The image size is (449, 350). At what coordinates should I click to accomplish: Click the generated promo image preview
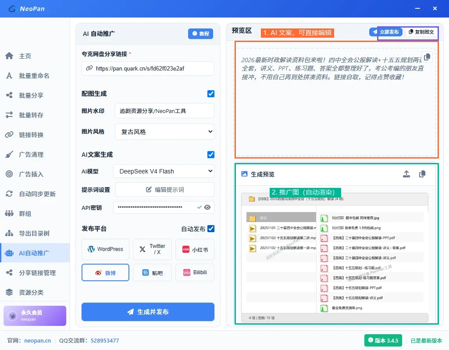tap(335, 258)
